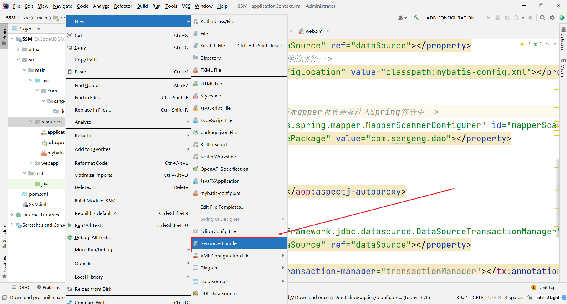Click run with coverage icon
This screenshot has height=304, width=567.
click(x=507, y=18)
